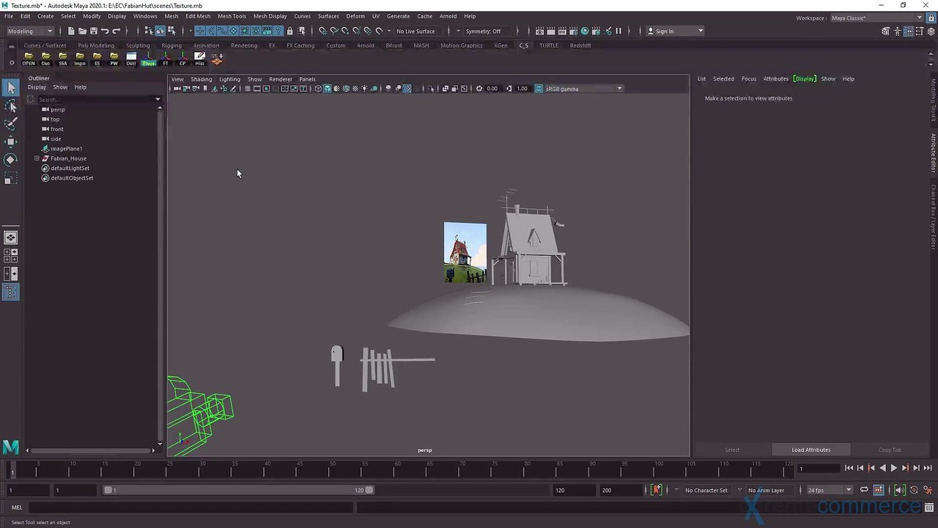Toggle timeline audio speaker icon
The image size is (938, 528).
tap(900, 490)
